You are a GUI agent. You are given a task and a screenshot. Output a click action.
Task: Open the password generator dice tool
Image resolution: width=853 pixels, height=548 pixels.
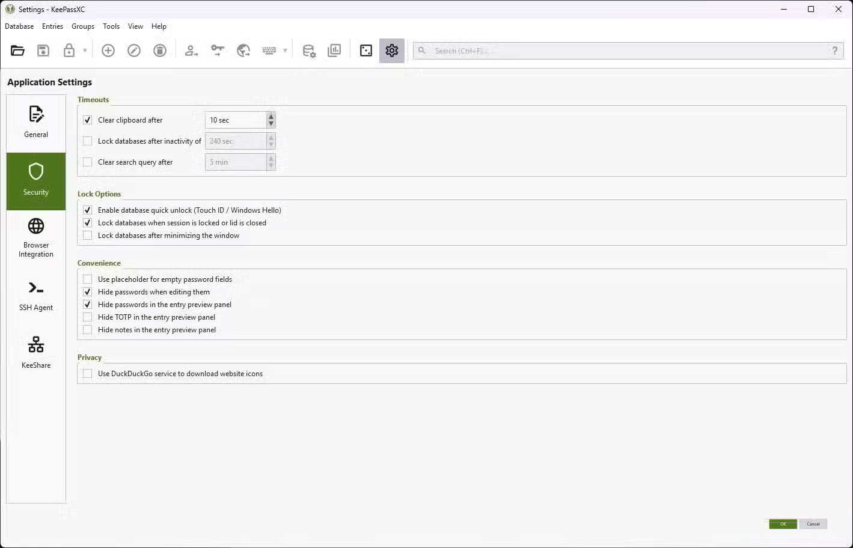pos(365,50)
